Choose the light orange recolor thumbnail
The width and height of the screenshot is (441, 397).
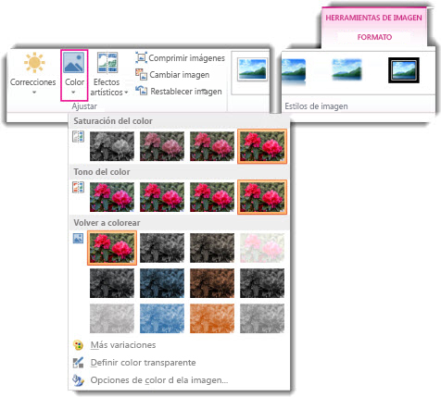[212, 318]
